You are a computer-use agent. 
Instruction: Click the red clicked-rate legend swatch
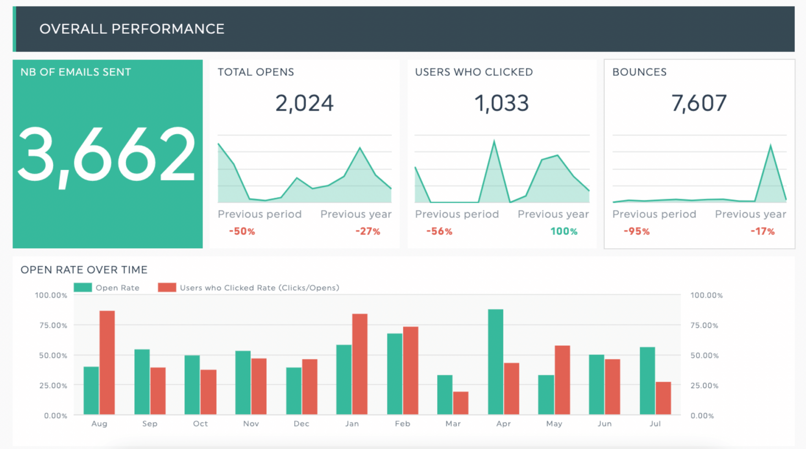click(167, 288)
